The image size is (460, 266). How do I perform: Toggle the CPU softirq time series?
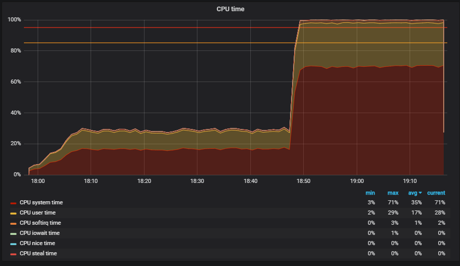(40, 223)
